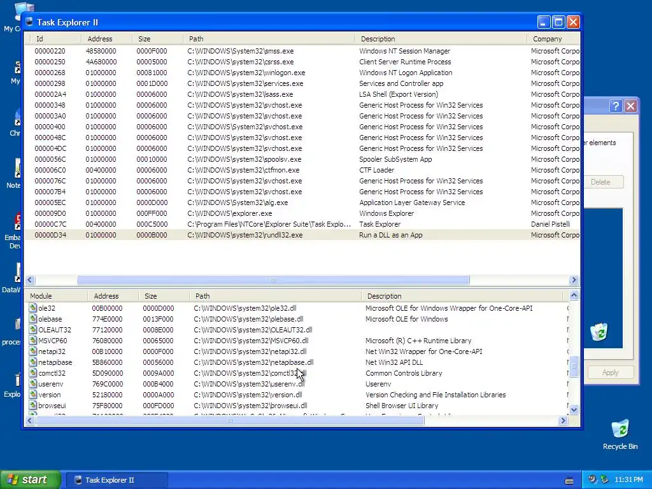Click down arrow of module list vertical scrollbar
The width and height of the screenshot is (652, 489).
tap(574, 409)
